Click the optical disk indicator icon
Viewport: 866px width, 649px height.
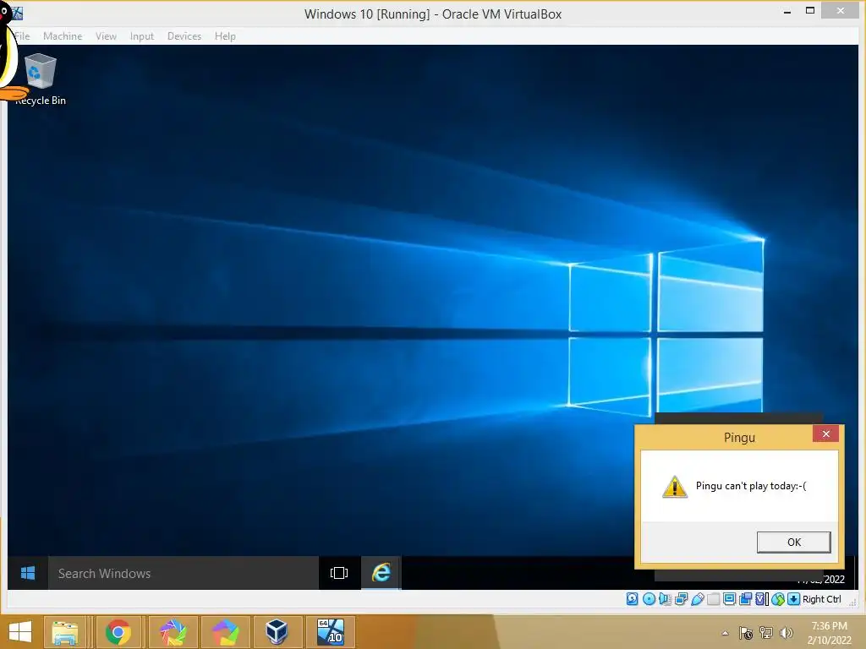[x=649, y=599]
